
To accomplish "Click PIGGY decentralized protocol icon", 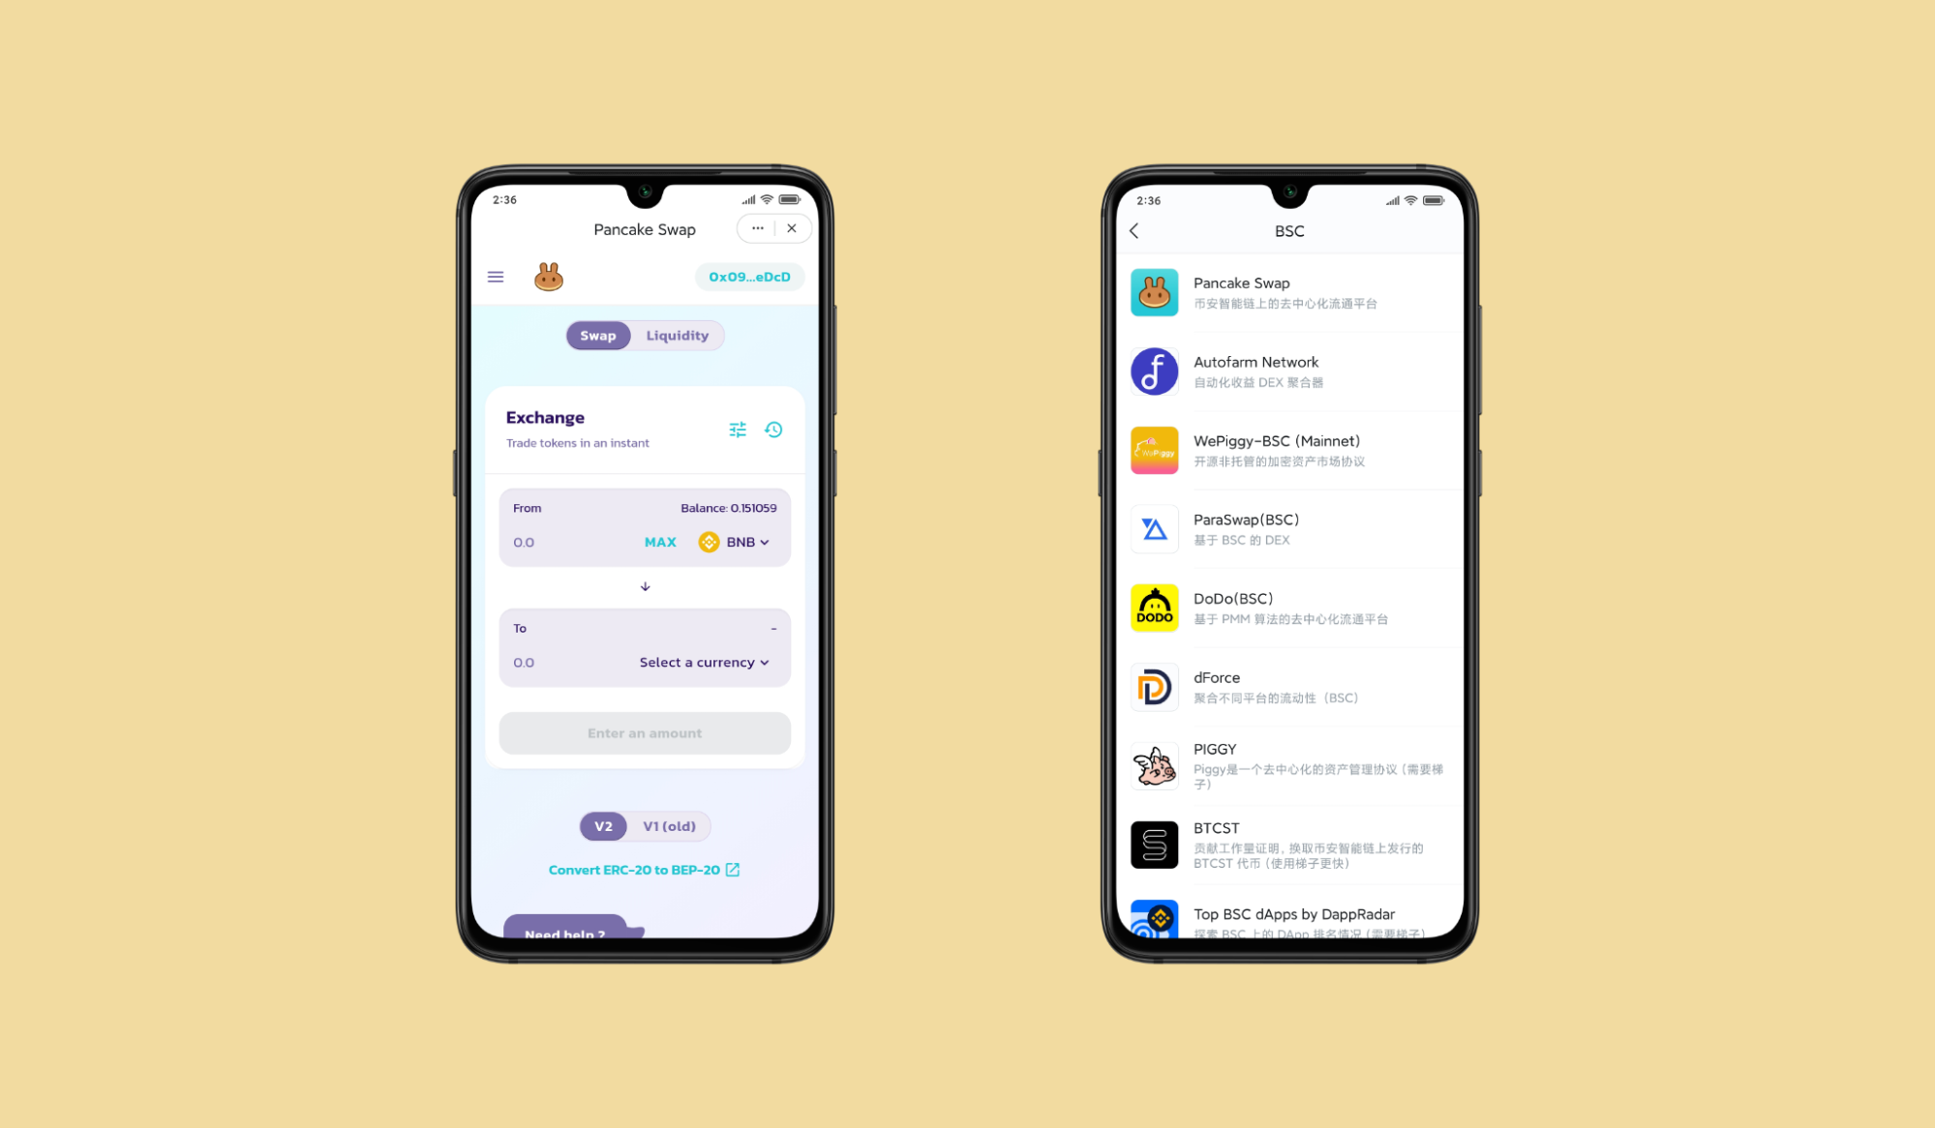I will click(x=1153, y=765).
